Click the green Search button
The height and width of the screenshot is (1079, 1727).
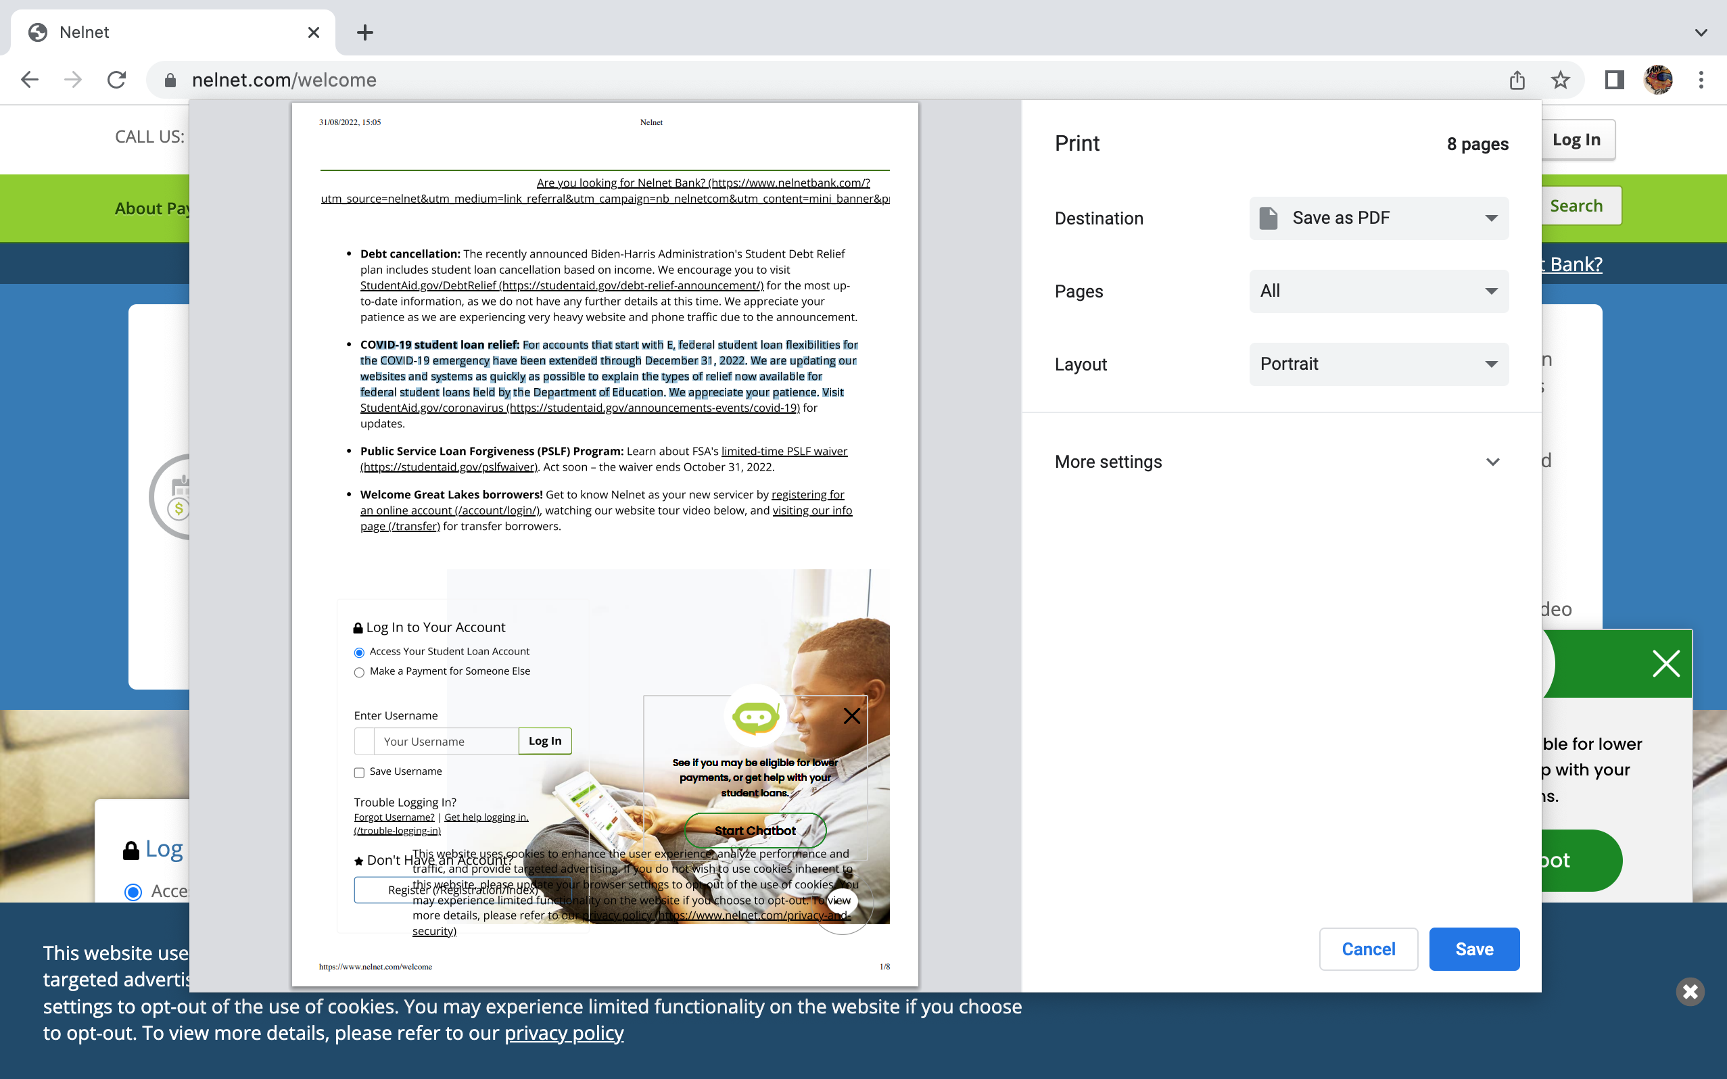point(1580,206)
